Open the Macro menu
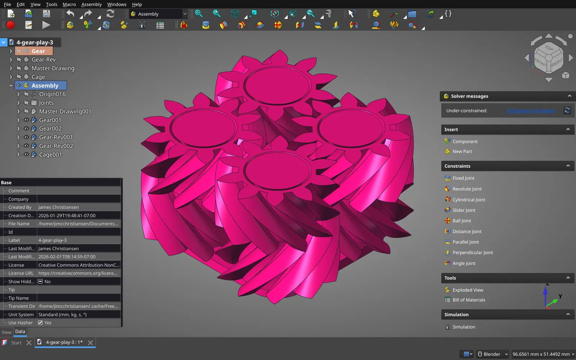 (69, 4)
